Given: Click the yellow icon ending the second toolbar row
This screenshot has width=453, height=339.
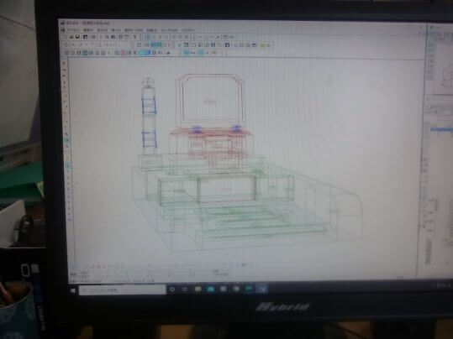Looking at the screenshot, I should [262, 45].
